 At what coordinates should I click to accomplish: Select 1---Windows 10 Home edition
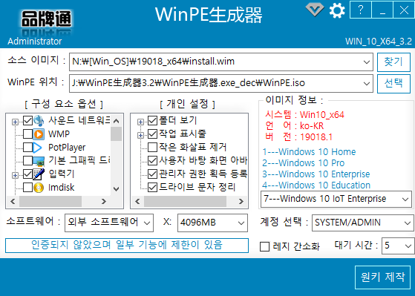click(309, 152)
